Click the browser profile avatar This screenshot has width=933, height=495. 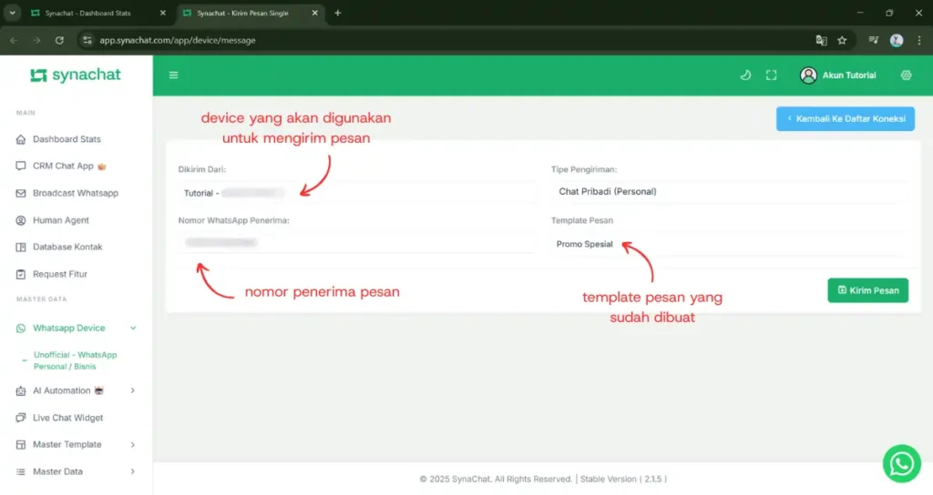tap(897, 40)
